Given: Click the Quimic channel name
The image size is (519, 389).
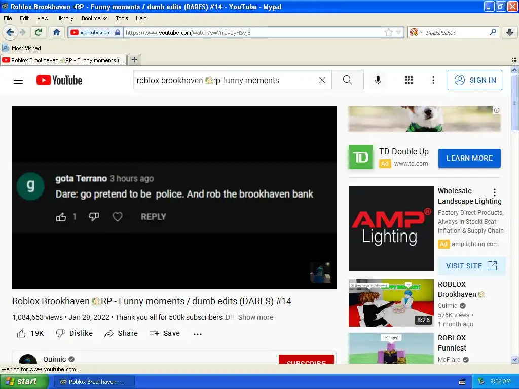Looking at the screenshot, I should (54, 359).
